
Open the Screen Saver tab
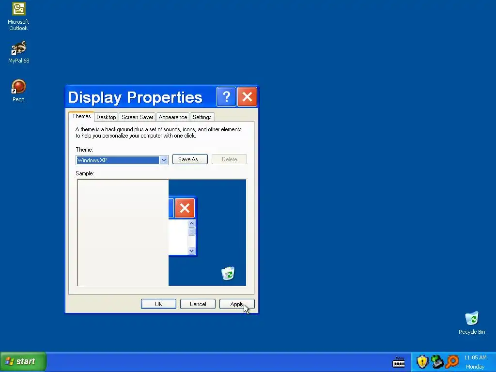(x=137, y=117)
